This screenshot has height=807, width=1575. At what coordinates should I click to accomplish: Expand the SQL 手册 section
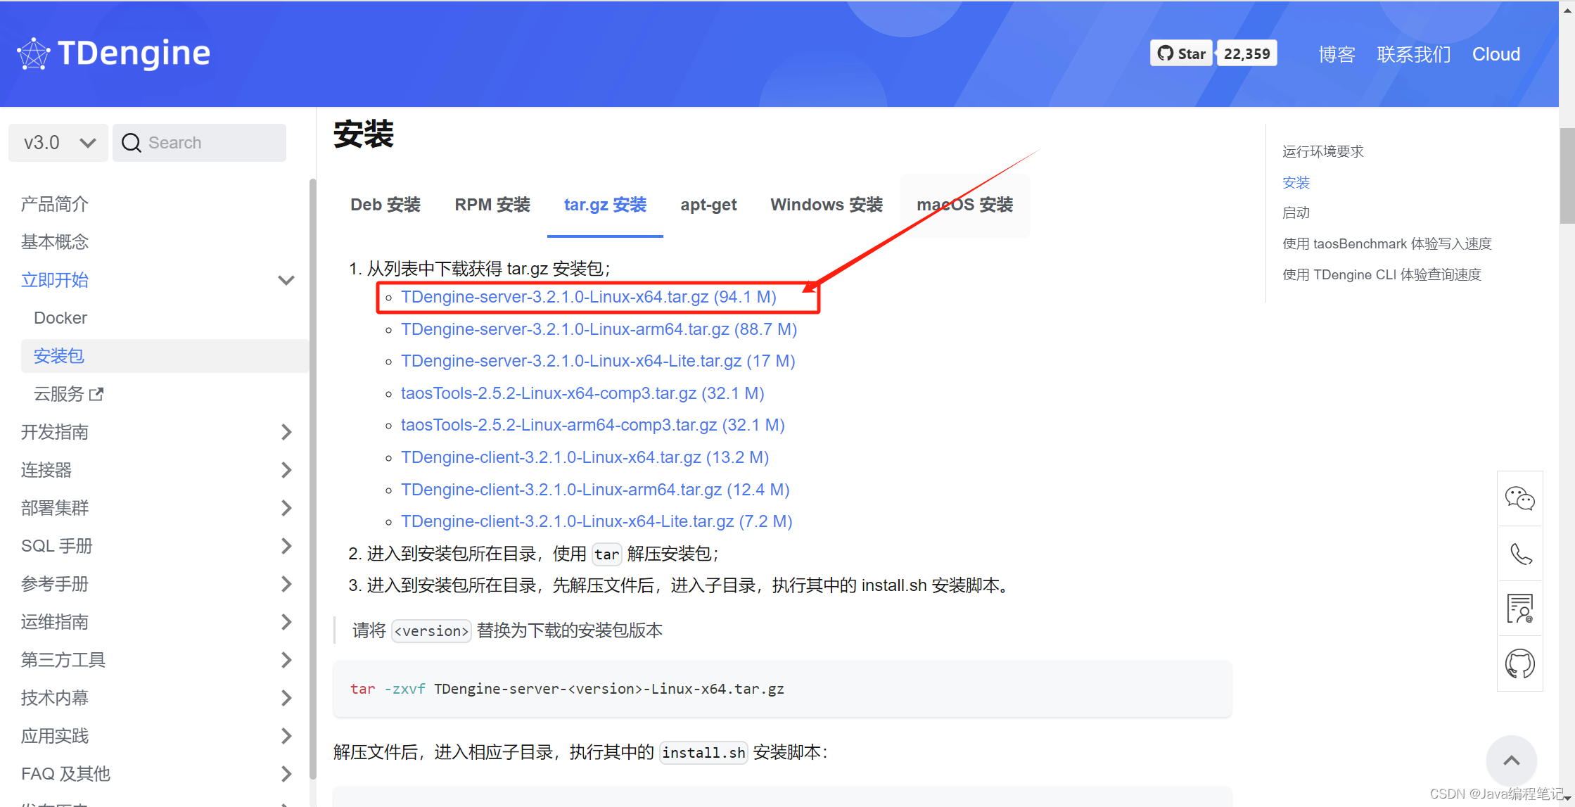[286, 545]
